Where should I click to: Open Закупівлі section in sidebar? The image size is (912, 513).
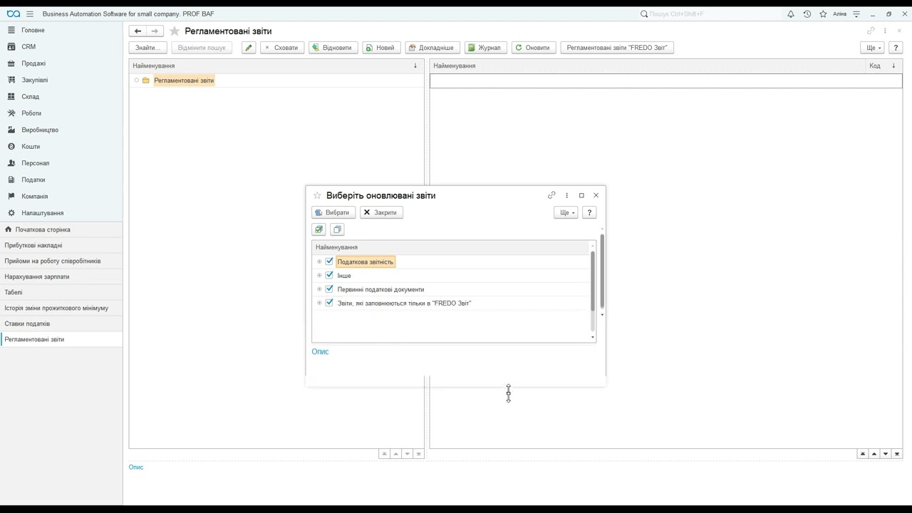tap(35, 80)
